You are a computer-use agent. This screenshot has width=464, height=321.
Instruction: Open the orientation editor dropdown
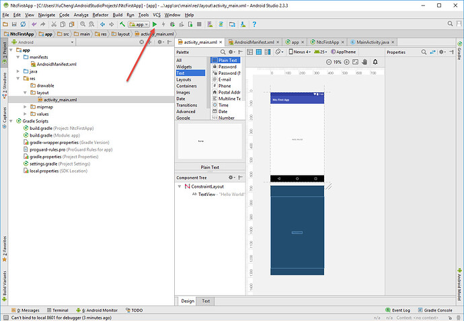pos(279,52)
